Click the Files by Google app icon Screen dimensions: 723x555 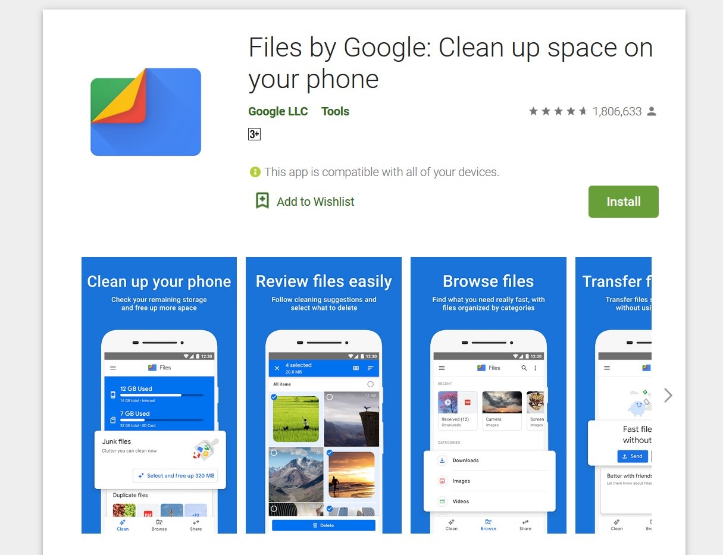click(x=146, y=112)
